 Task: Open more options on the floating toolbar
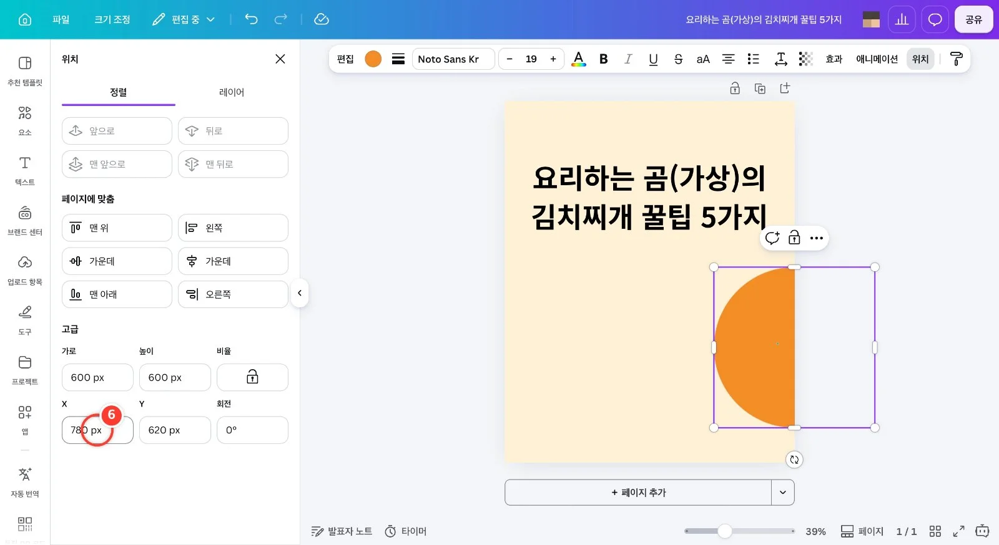tap(816, 238)
